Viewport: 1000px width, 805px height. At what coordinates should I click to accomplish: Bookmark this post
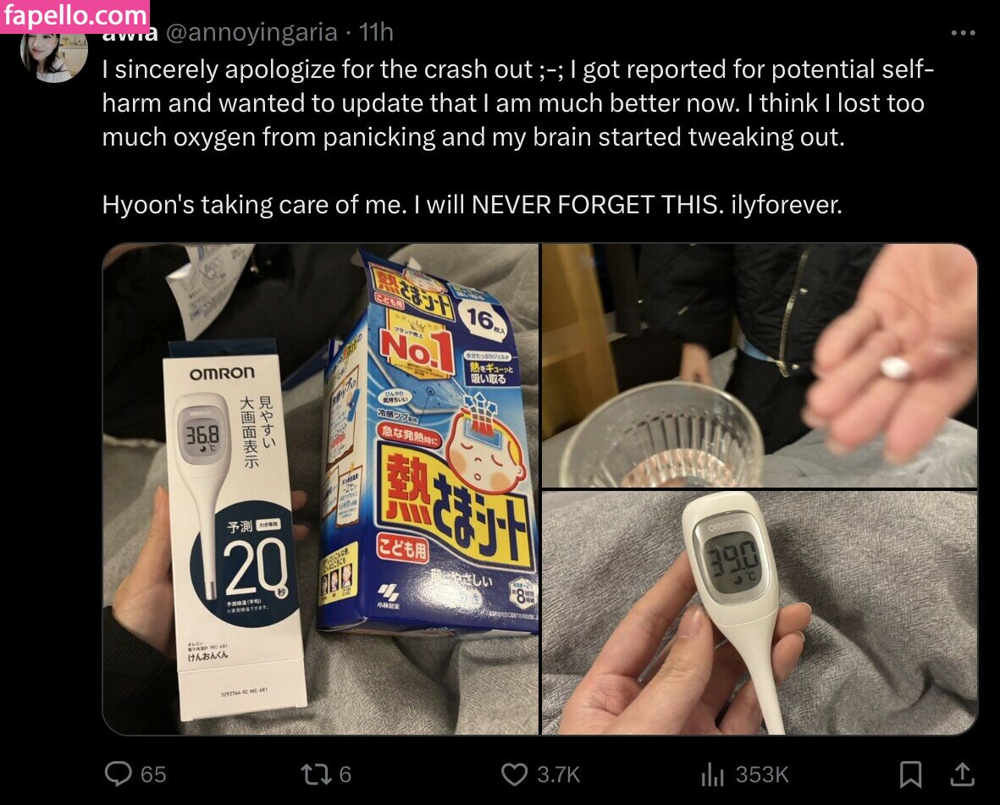pyautogui.click(x=911, y=775)
